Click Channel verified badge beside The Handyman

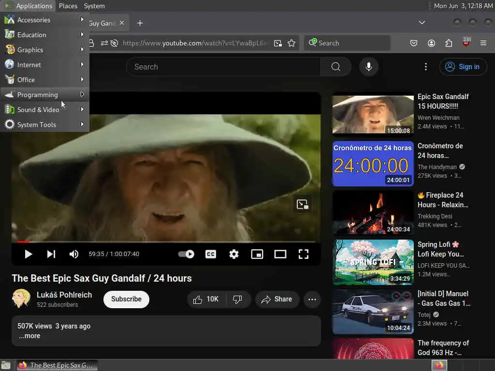click(462, 167)
